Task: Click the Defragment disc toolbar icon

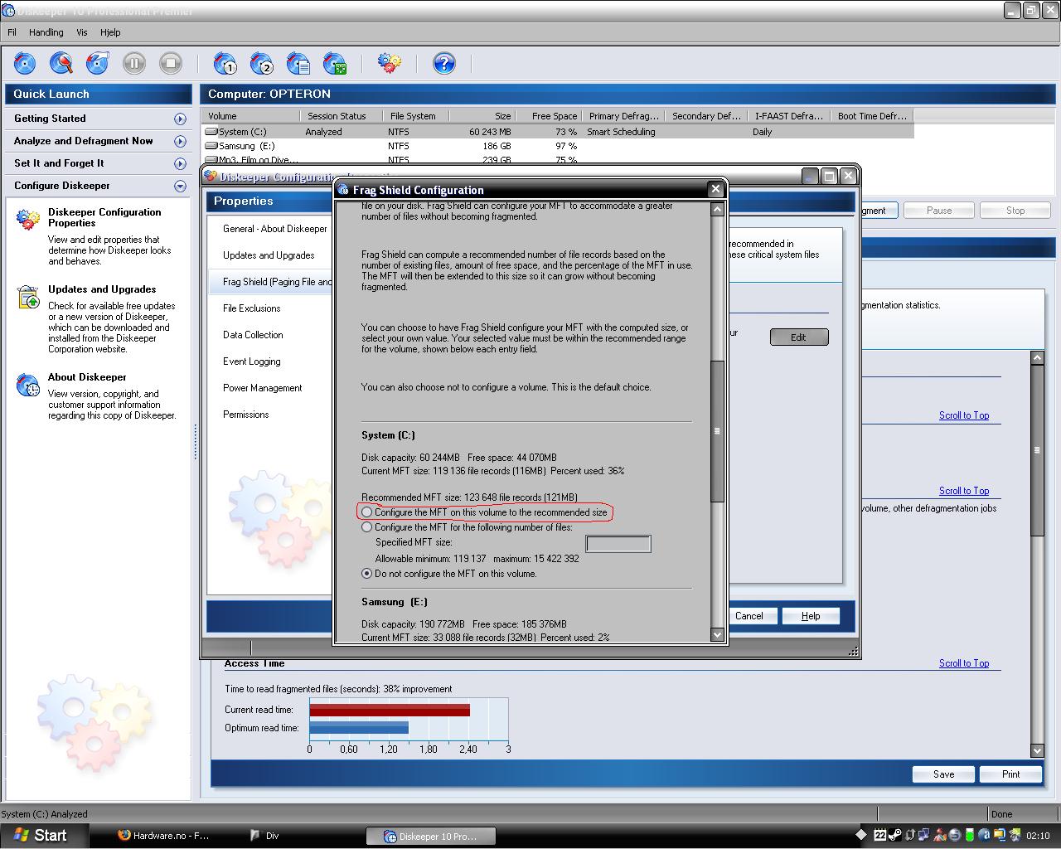Action: point(98,63)
